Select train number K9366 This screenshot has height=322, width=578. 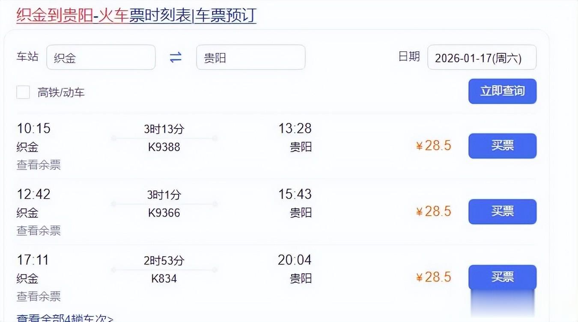pyautogui.click(x=164, y=213)
